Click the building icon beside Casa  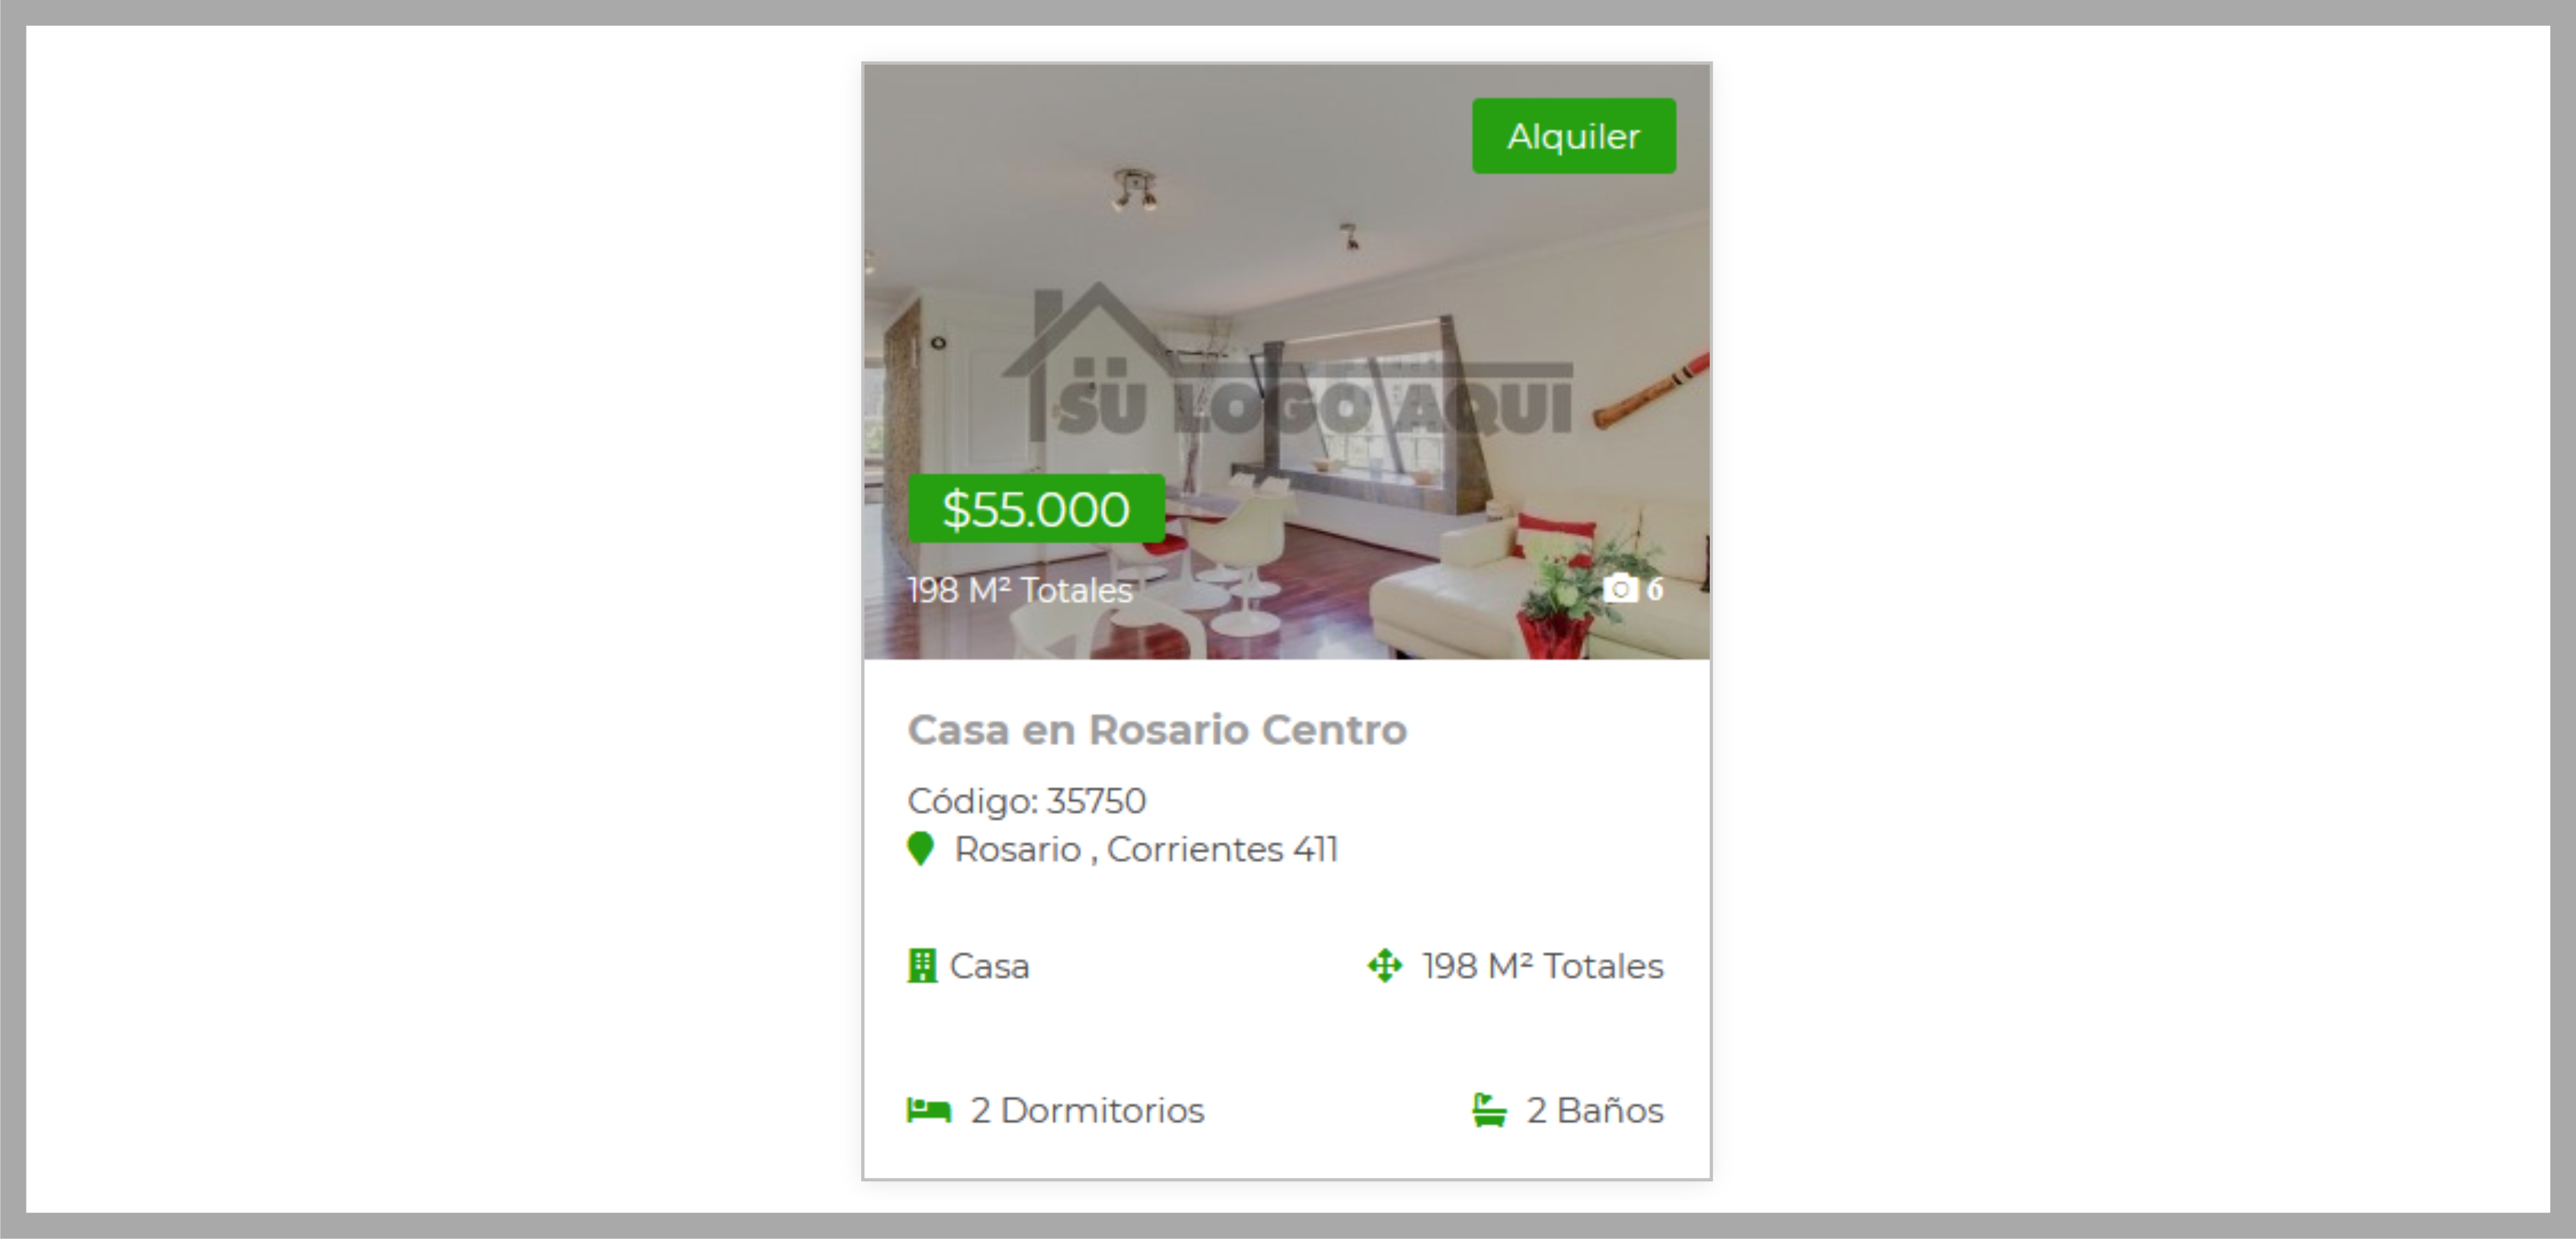click(922, 966)
